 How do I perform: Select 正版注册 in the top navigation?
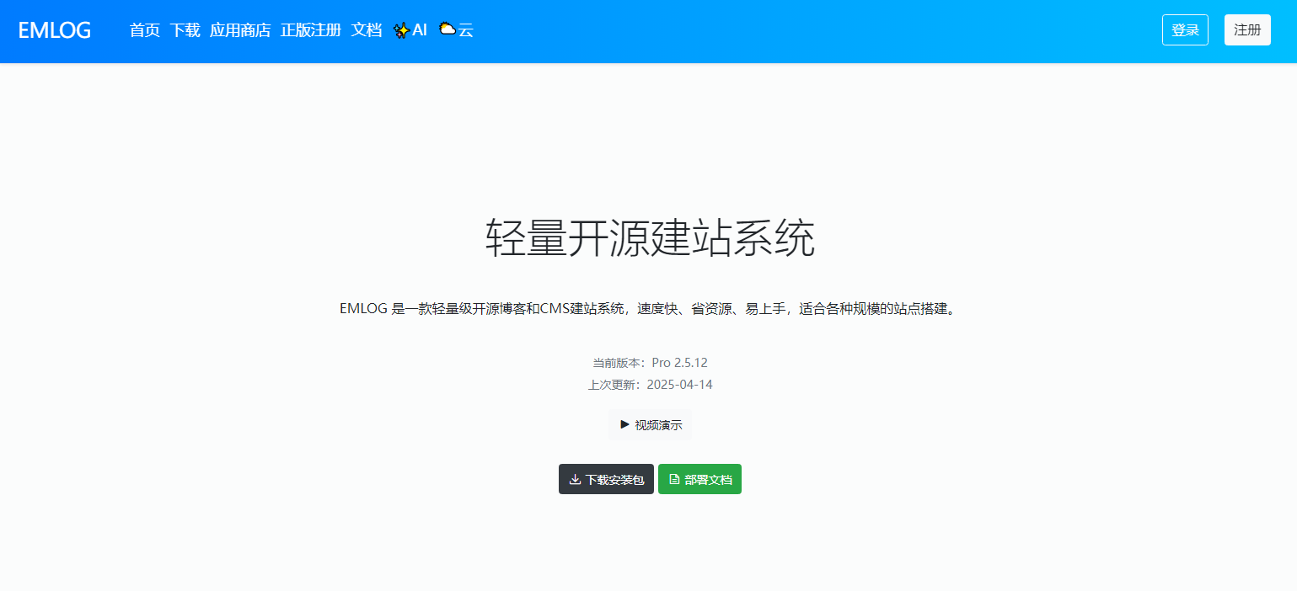click(311, 29)
